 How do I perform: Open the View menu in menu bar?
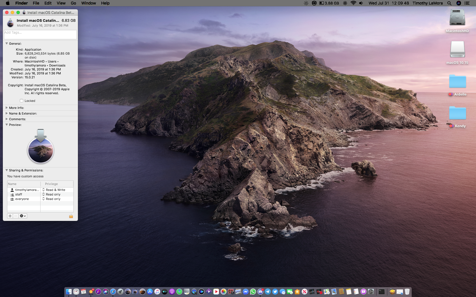(x=61, y=3)
